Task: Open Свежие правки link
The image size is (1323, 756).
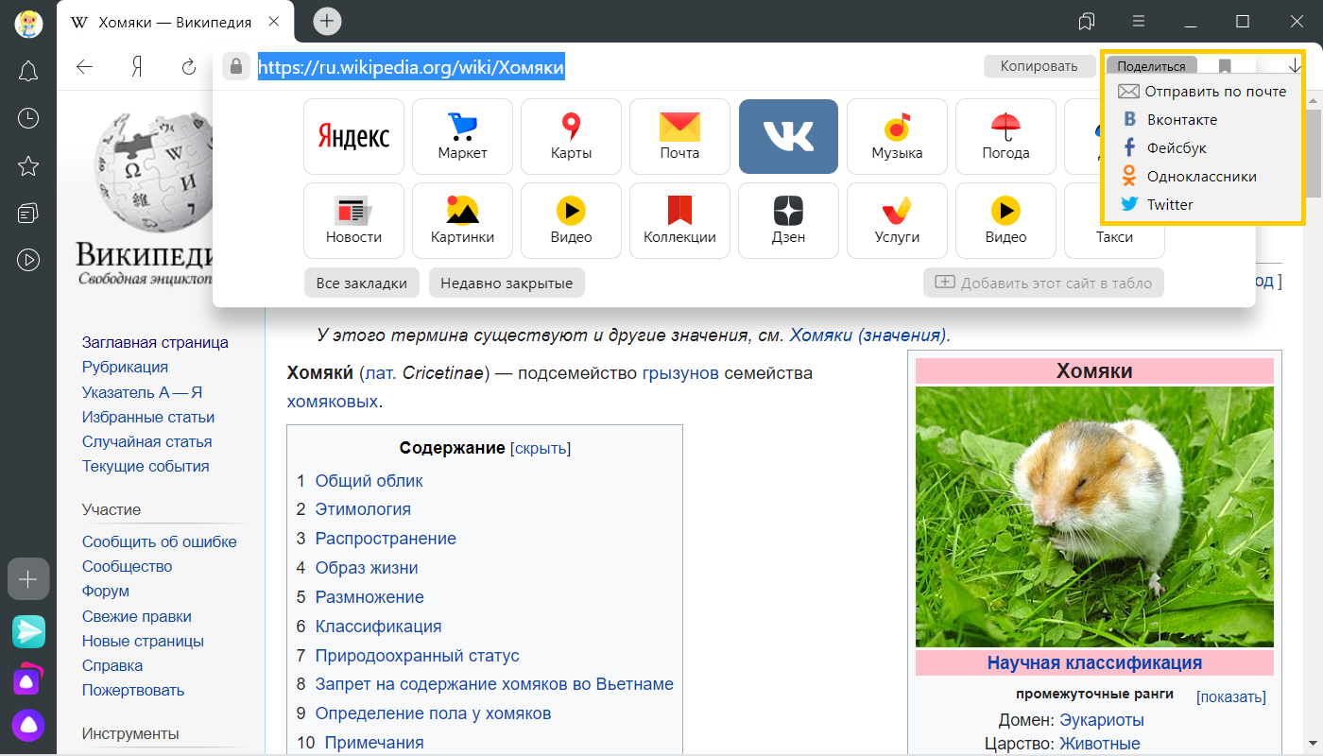Action: click(x=137, y=616)
